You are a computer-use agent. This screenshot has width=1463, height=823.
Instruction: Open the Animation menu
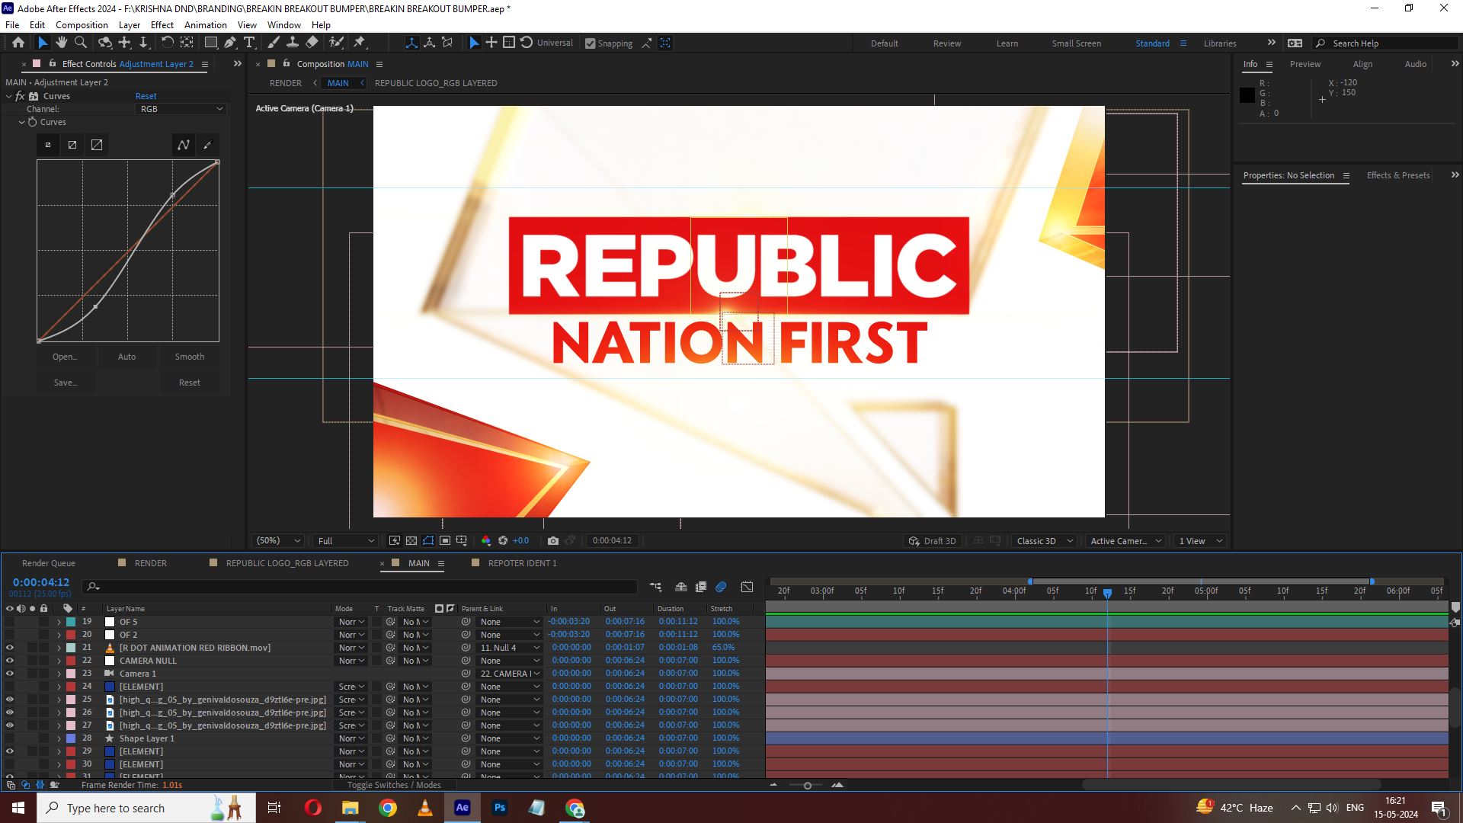point(206,24)
